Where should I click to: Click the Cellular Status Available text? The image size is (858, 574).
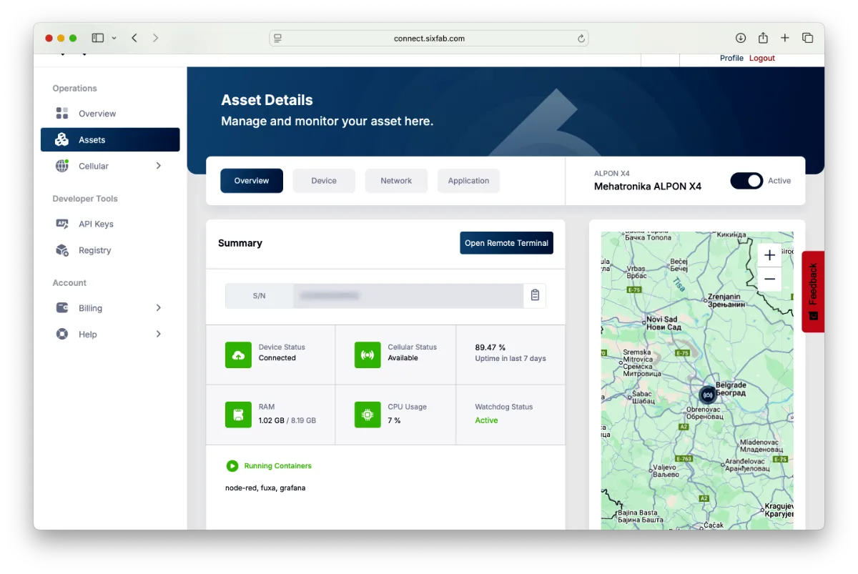coord(403,358)
